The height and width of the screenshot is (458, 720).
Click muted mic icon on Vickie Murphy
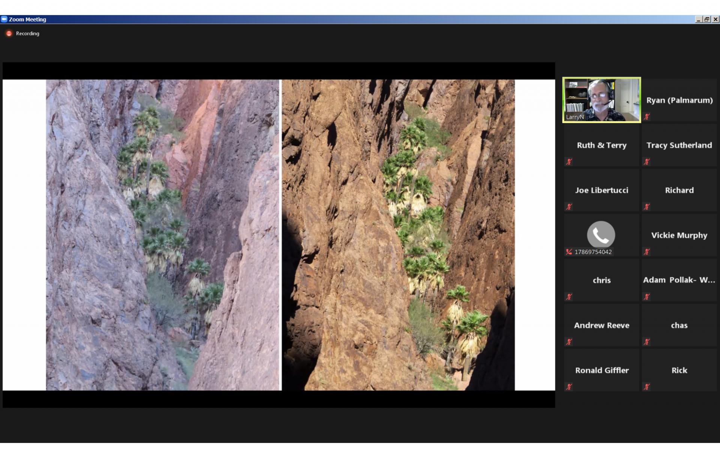[646, 252]
